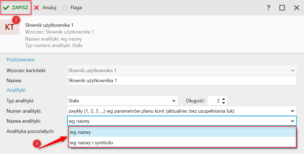Screen dimensions: 304x154
Task: Click the green ZAPISZ save checkmark
Action: [x=6, y=8]
